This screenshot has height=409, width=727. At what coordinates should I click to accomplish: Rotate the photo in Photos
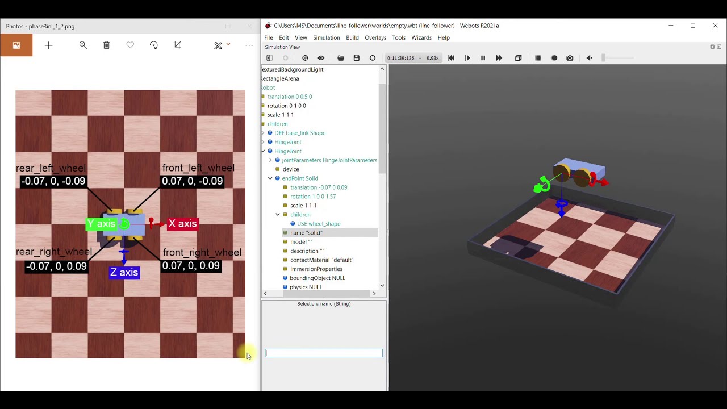154,45
